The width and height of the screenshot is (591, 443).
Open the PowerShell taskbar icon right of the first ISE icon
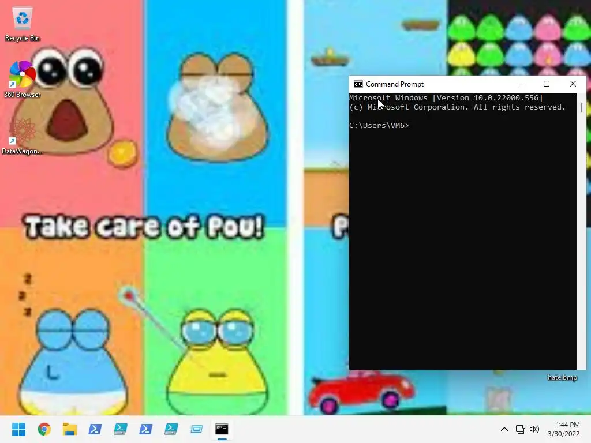146,429
